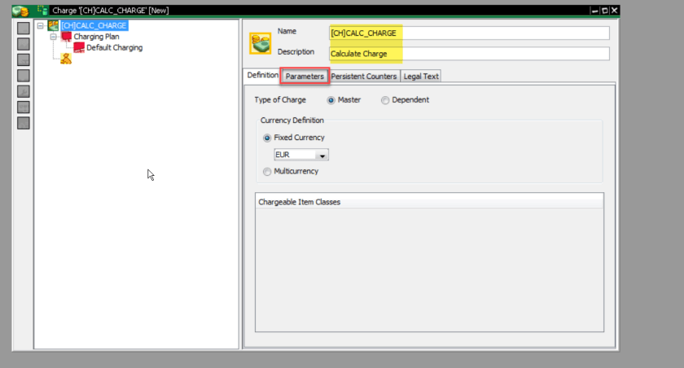Minimize the Charge editor window
The image size is (684, 368).
(x=594, y=11)
